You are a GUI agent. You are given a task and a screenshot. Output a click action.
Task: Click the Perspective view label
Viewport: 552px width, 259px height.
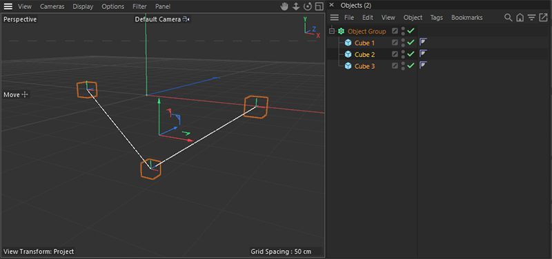pyautogui.click(x=20, y=19)
